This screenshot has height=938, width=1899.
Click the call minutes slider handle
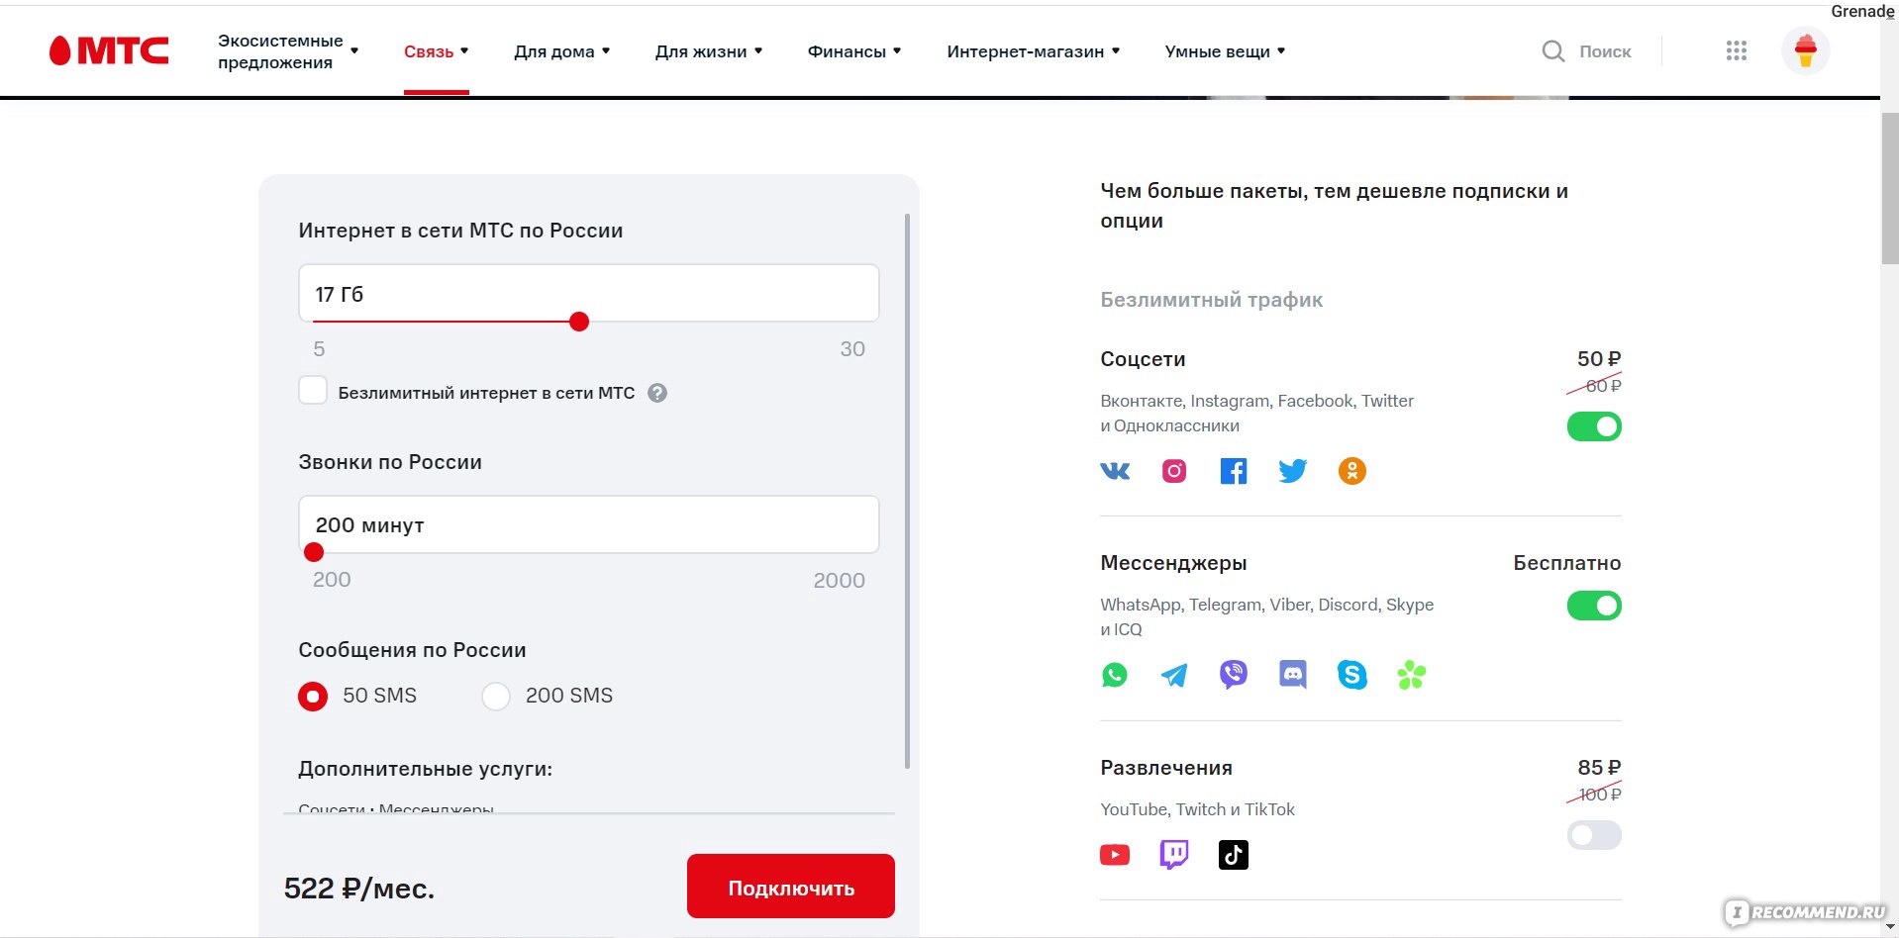314,552
